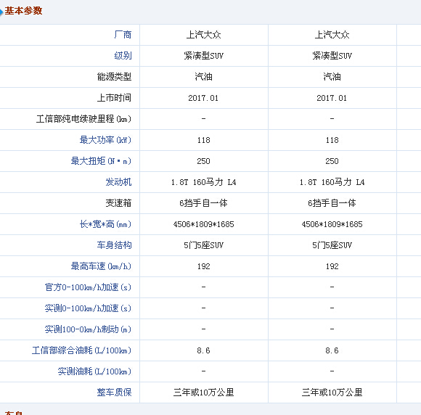Click the 最大功率(kW) link

pos(105,140)
